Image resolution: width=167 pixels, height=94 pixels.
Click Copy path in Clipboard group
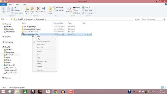click(x=16, y=10)
